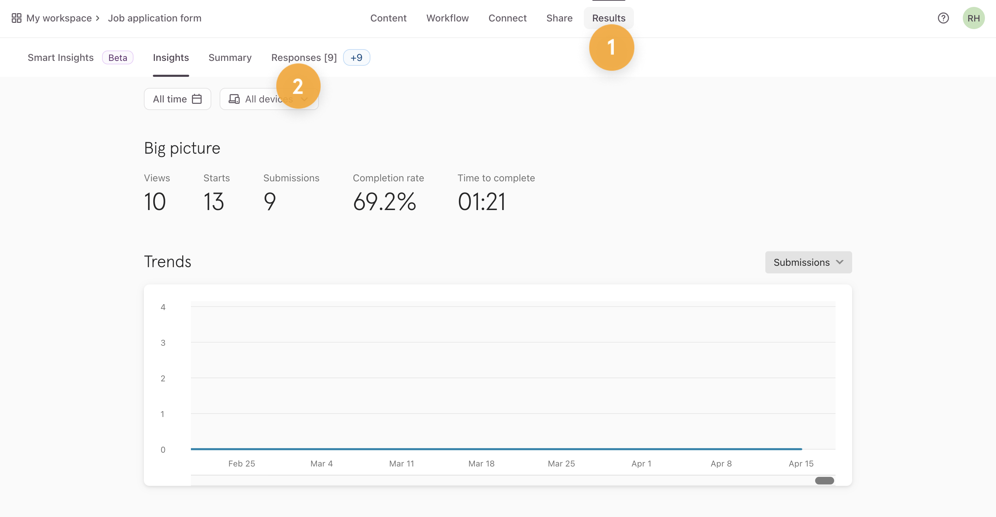Open the help question mark icon

pyautogui.click(x=943, y=18)
